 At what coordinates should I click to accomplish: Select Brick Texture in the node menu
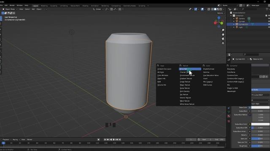(190, 69)
